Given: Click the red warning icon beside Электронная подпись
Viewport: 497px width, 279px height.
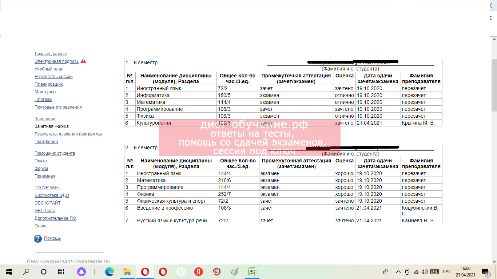Looking at the screenshot, I should [83, 61].
